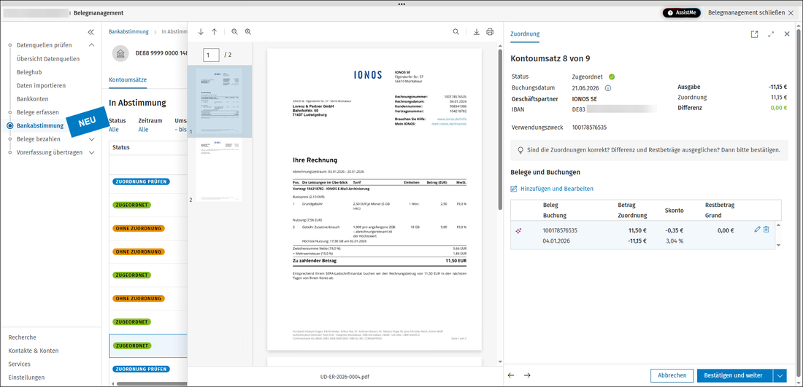Image resolution: width=803 pixels, height=387 pixels.
Task: Open search in the PDF viewer
Action: pos(456,31)
